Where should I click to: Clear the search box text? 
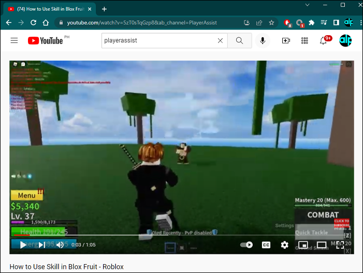point(220,41)
